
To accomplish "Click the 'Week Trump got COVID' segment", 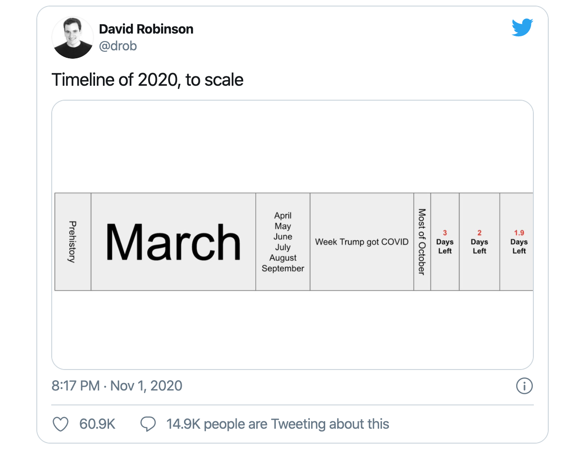I will coord(362,242).
